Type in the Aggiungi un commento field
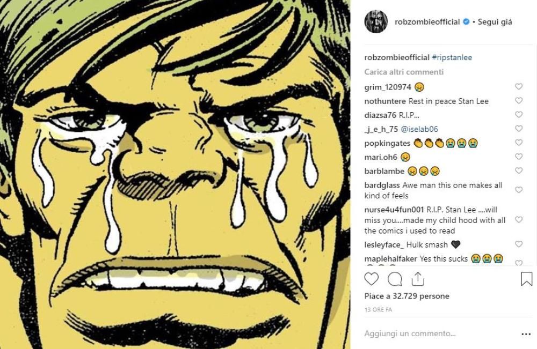Image resolution: width=537 pixels, height=349 pixels. point(440,333)
